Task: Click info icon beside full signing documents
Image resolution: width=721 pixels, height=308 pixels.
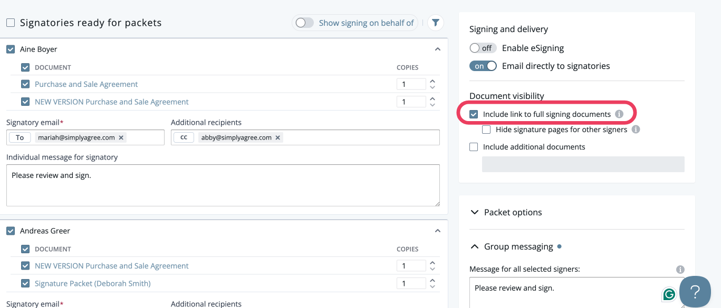Action: [x=619, y=114]
